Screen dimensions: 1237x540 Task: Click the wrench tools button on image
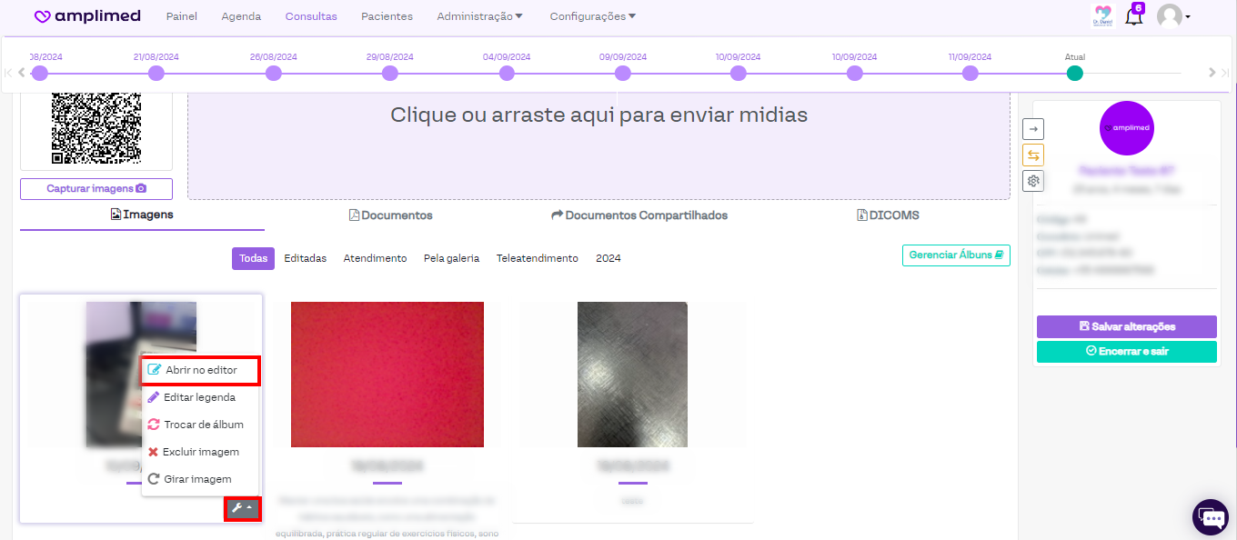pyautogui.click(x=242, y=508)
